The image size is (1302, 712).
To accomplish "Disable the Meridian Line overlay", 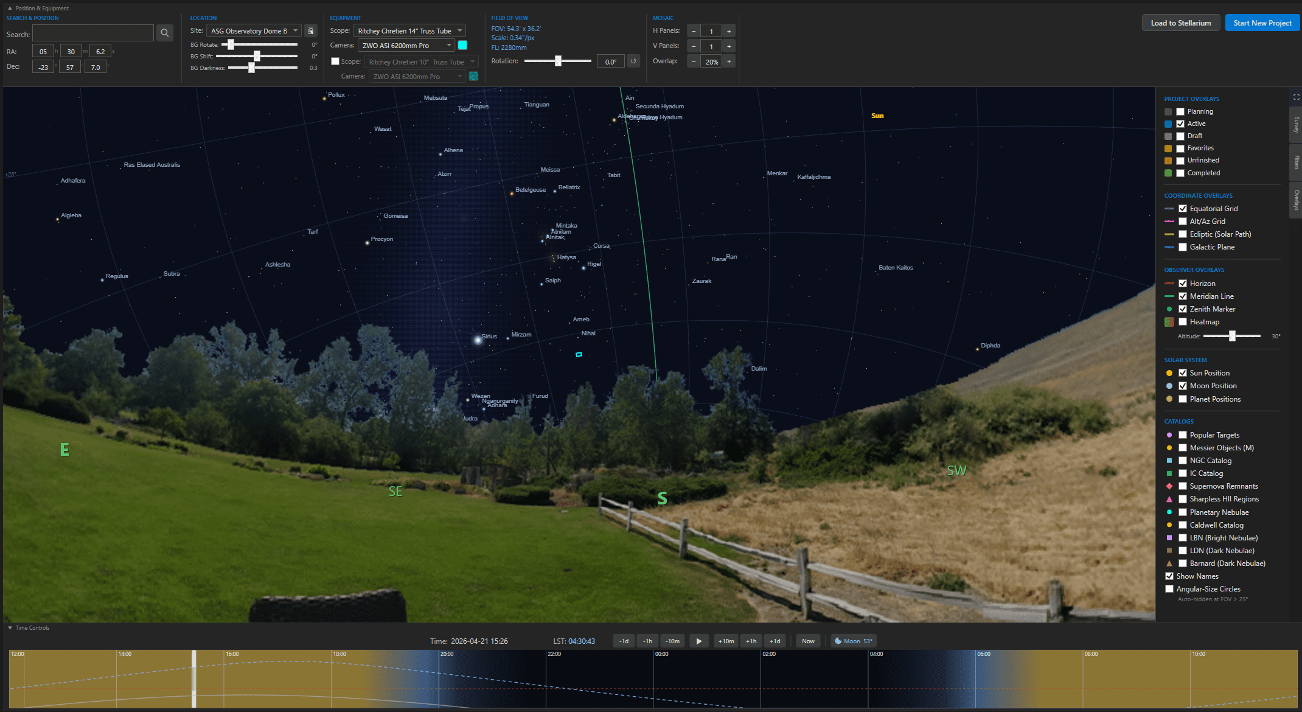I will pos(1183,296).
